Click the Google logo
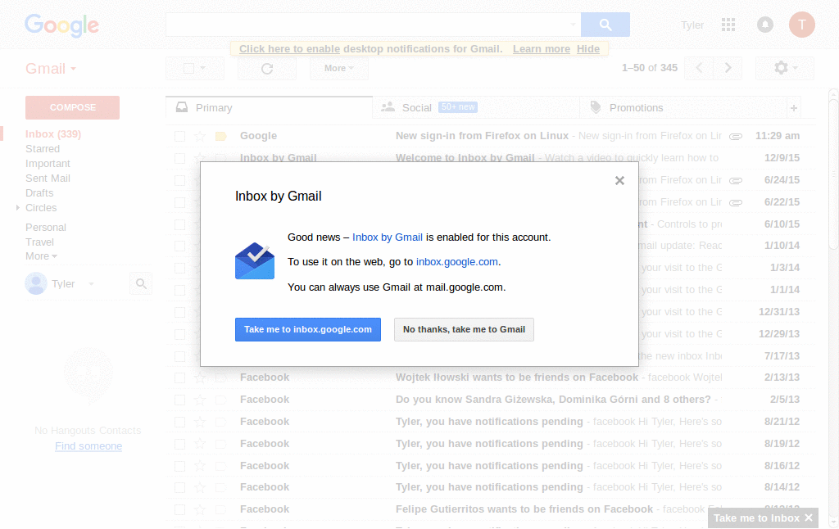839x529 pixels. point(61,25)
